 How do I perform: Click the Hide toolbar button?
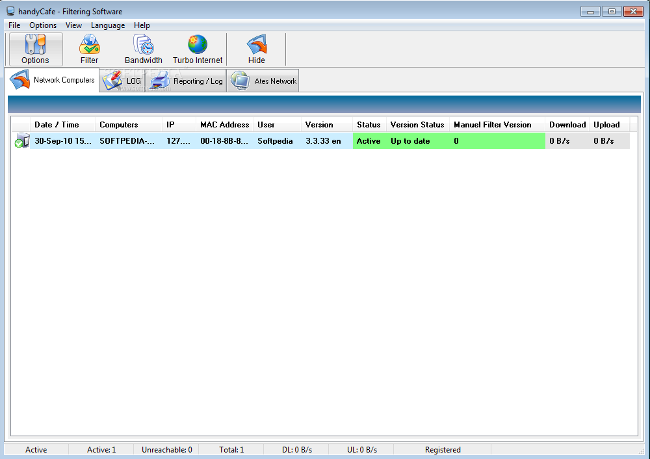[x=257, y=49]
